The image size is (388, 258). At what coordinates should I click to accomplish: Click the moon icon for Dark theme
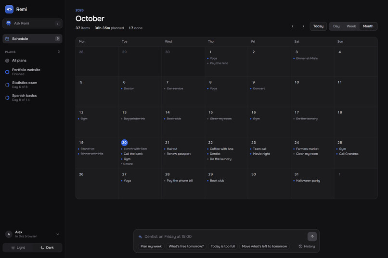click(42, 247)
